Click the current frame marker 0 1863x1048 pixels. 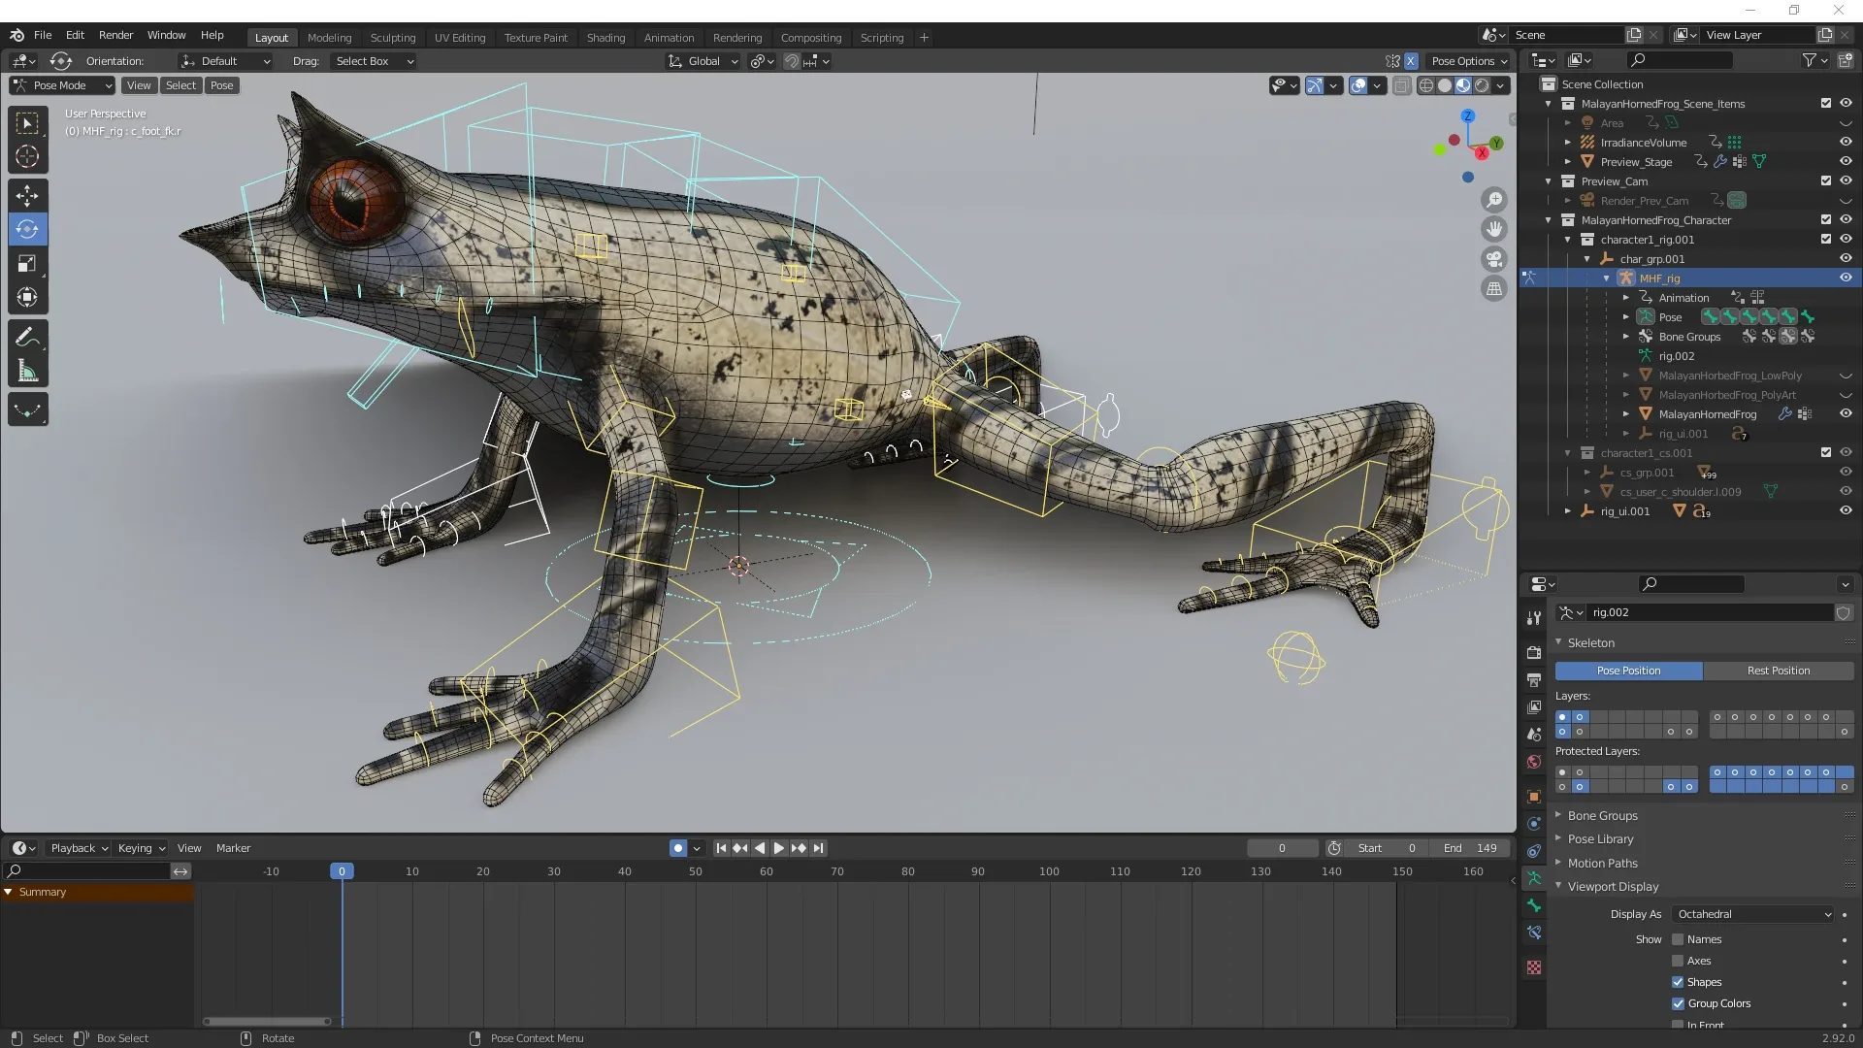click(x=342, y=871)
